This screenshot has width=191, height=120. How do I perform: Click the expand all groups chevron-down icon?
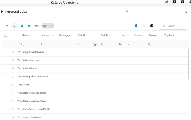pyautogui.click(x=7, y=26)
